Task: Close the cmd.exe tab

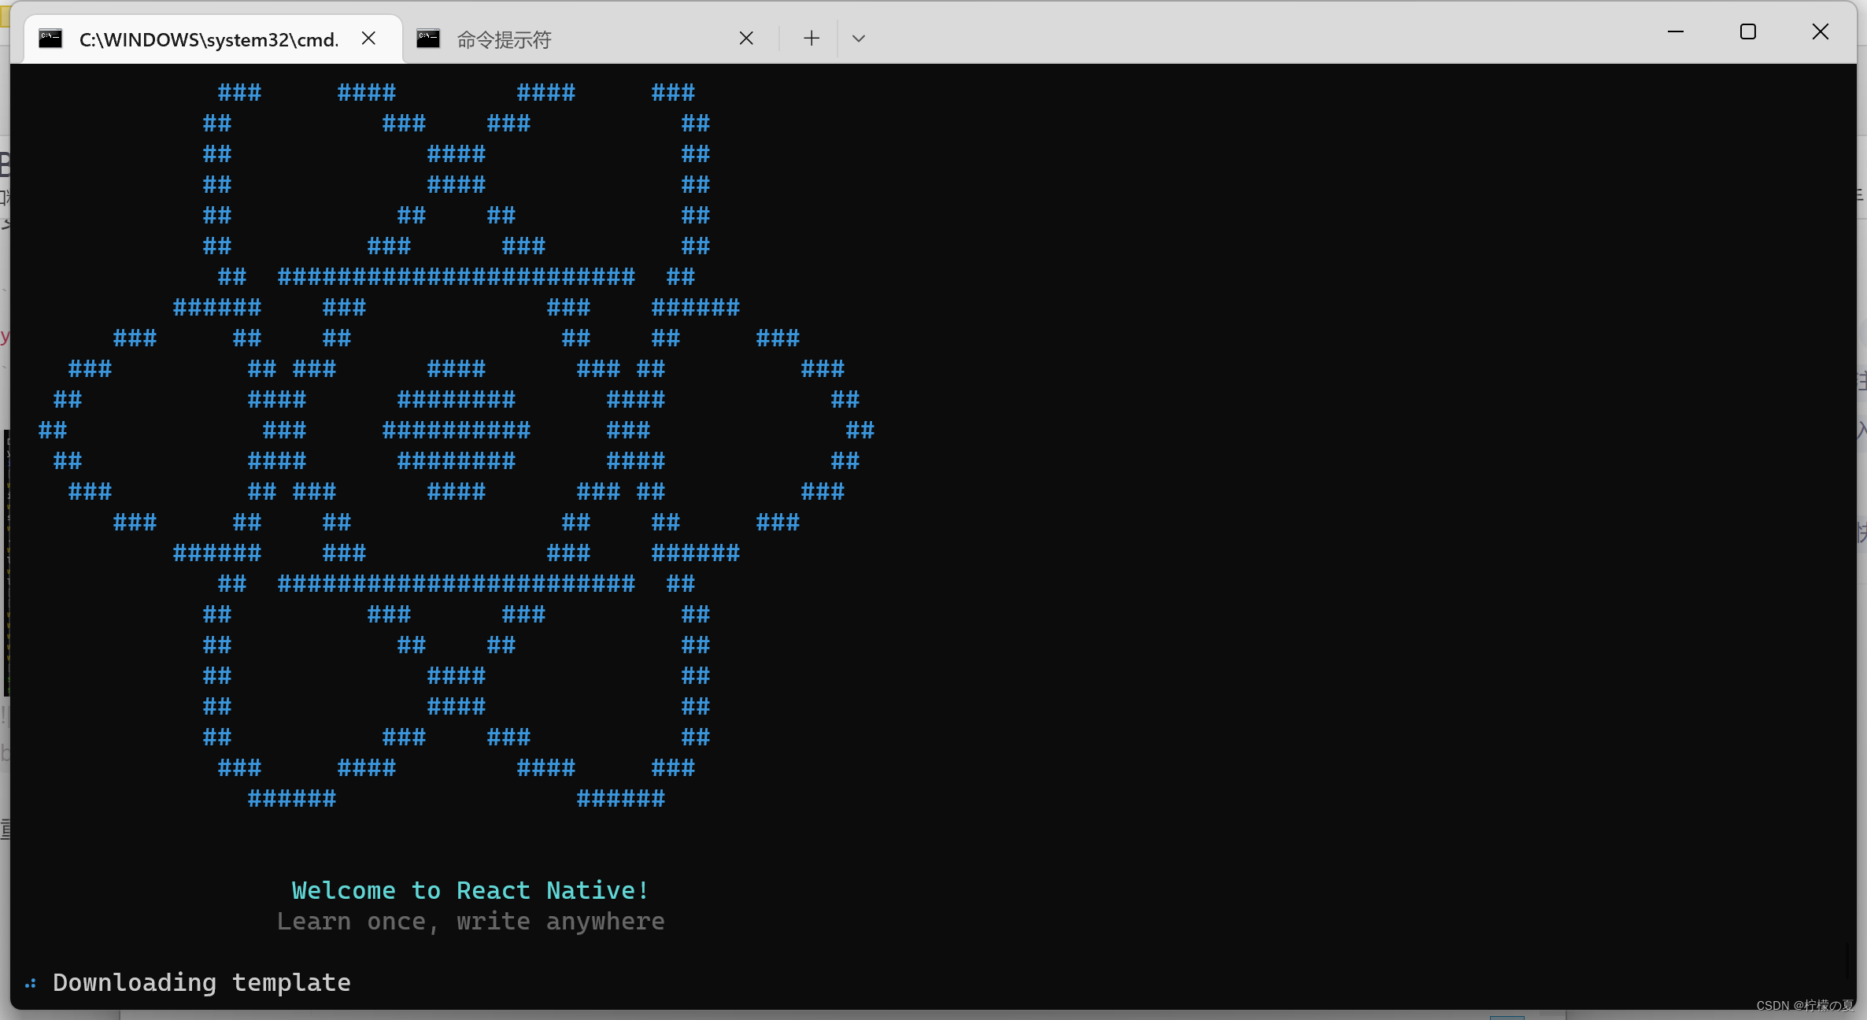Action: pyautogui.click(x=368, y=38)
